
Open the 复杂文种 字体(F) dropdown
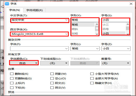[39, 49]
